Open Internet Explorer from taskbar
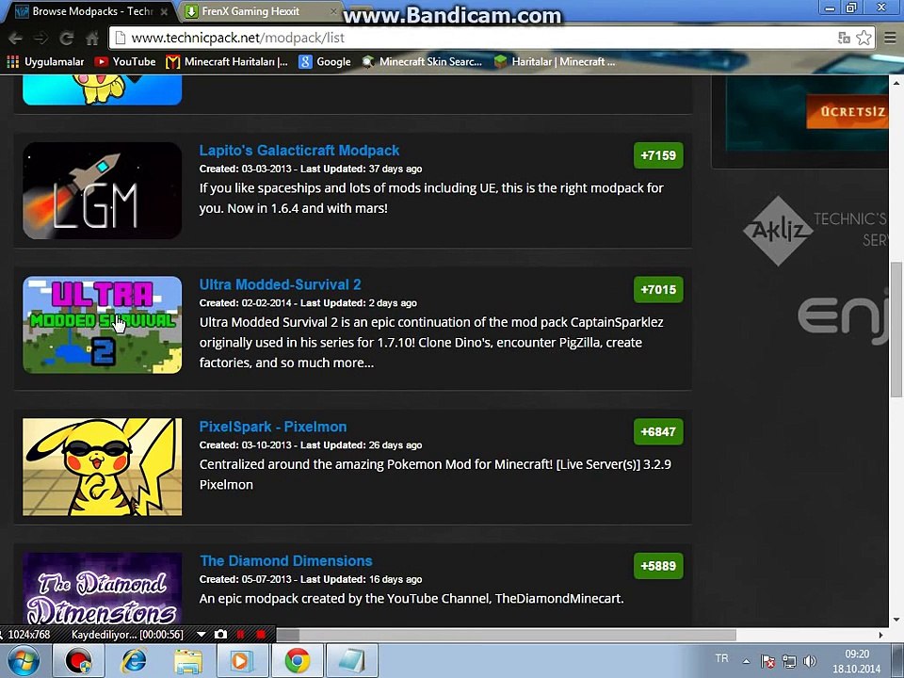This screenshot has height=678, width=904. click(x=134, y=661)
